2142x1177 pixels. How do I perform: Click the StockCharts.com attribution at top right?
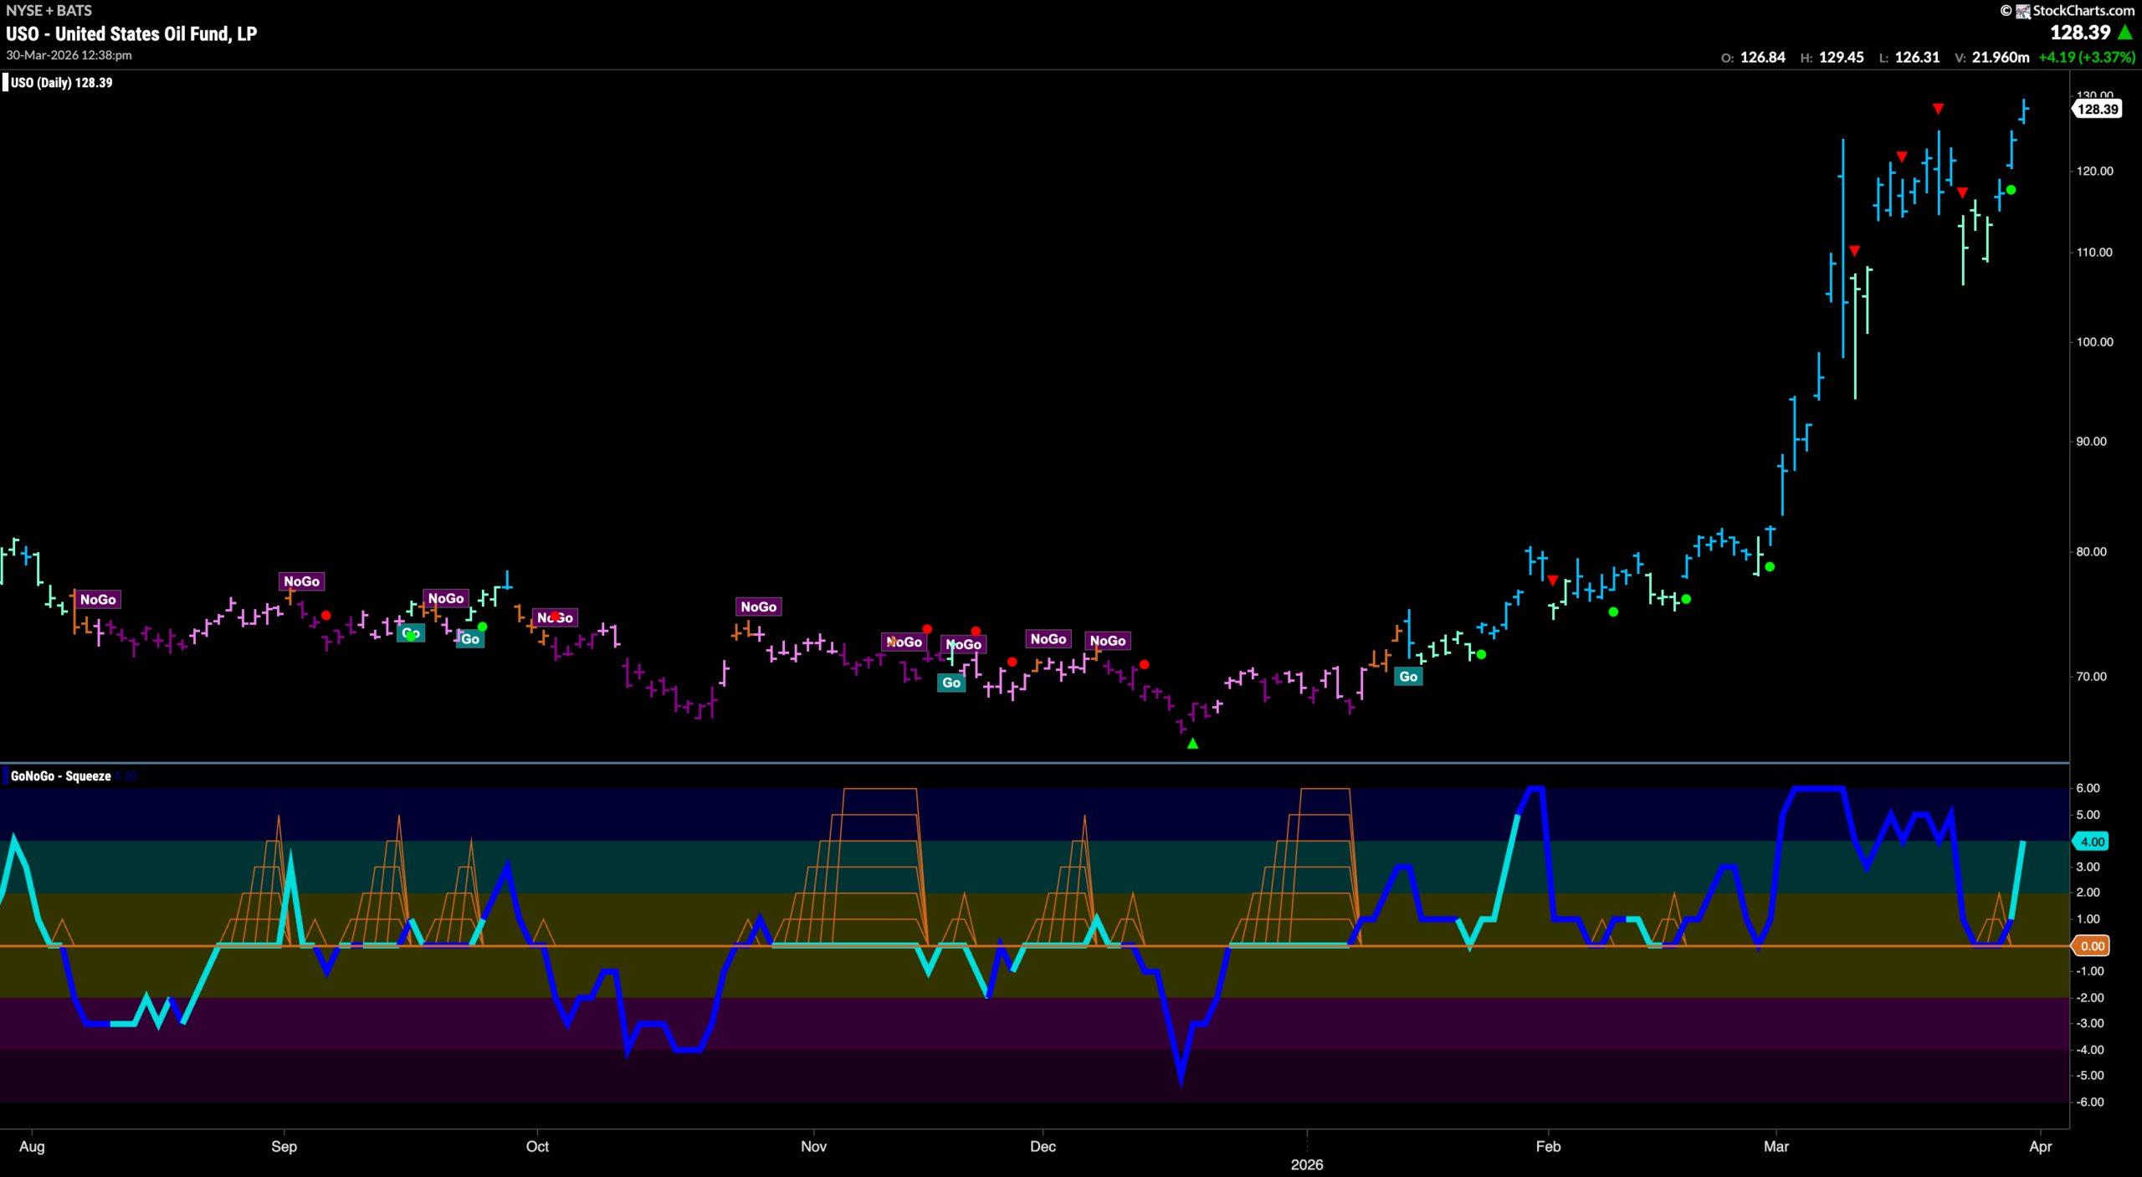[2068, 11]
